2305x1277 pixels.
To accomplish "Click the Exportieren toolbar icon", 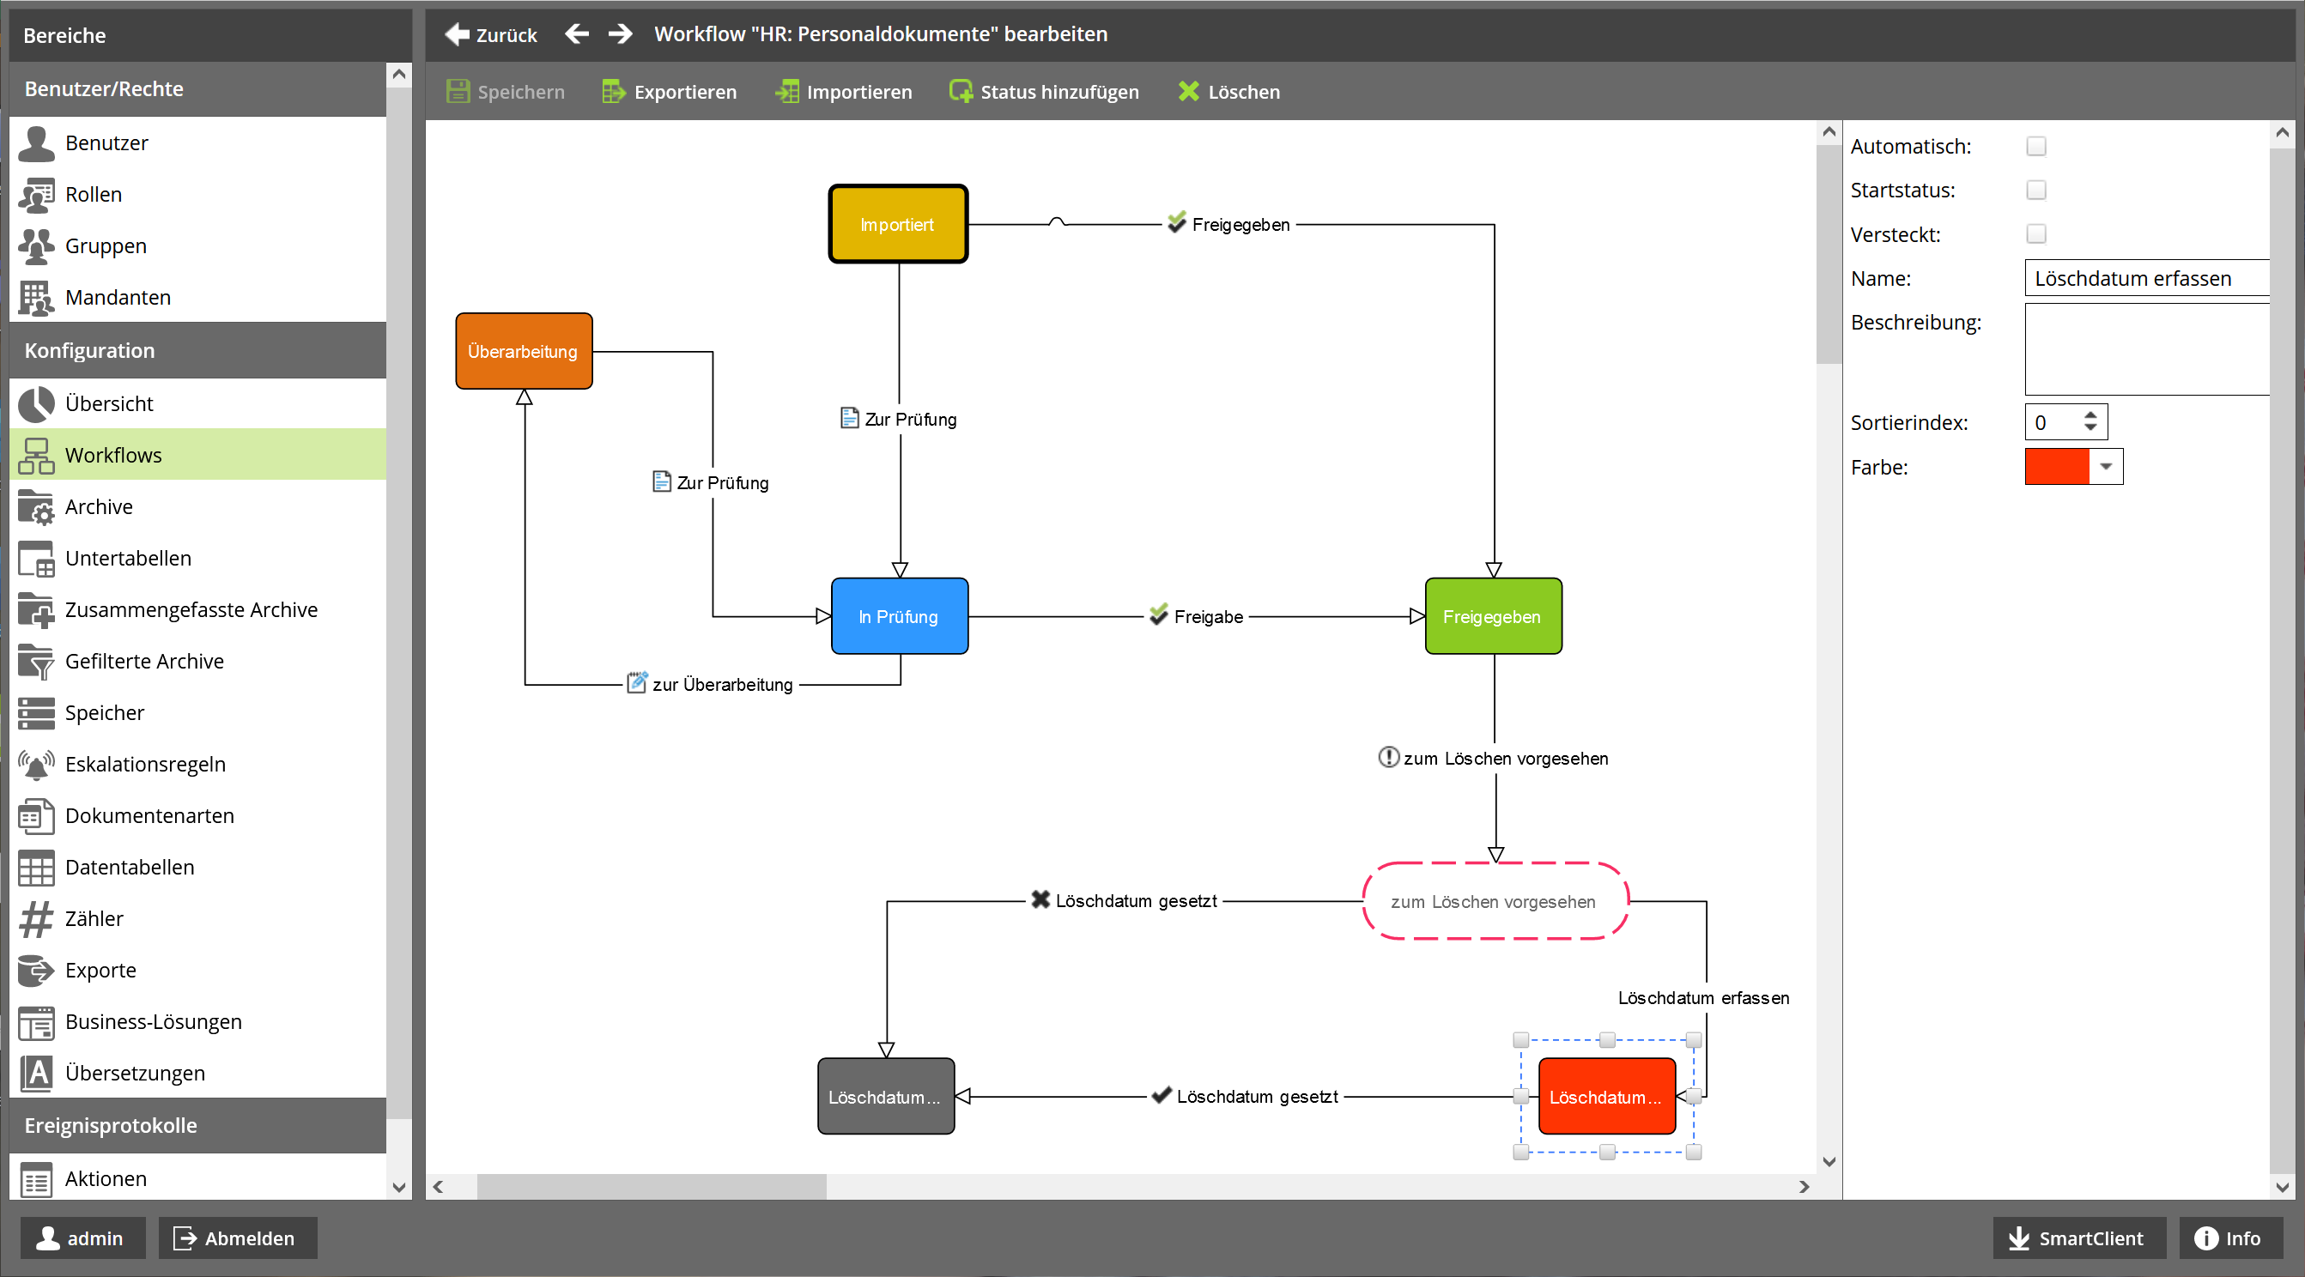I will point(614,91).
